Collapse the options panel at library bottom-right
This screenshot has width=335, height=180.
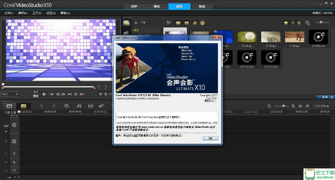point(332,97)
